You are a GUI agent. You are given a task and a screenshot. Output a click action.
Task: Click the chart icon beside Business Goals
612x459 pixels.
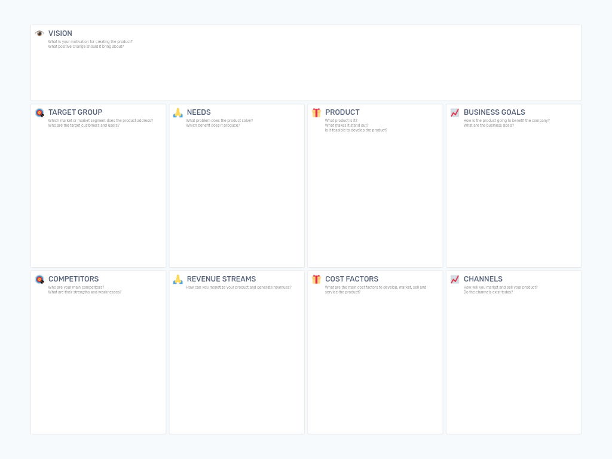[455, 113]
